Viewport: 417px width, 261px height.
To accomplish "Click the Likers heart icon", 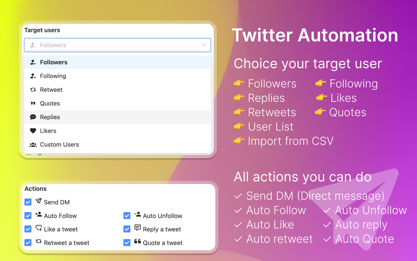I will (x=33, y=130).
